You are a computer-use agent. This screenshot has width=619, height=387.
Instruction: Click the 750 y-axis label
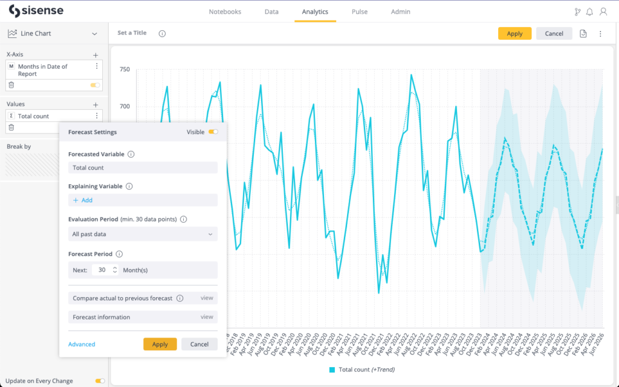click(x=125, y=69)
